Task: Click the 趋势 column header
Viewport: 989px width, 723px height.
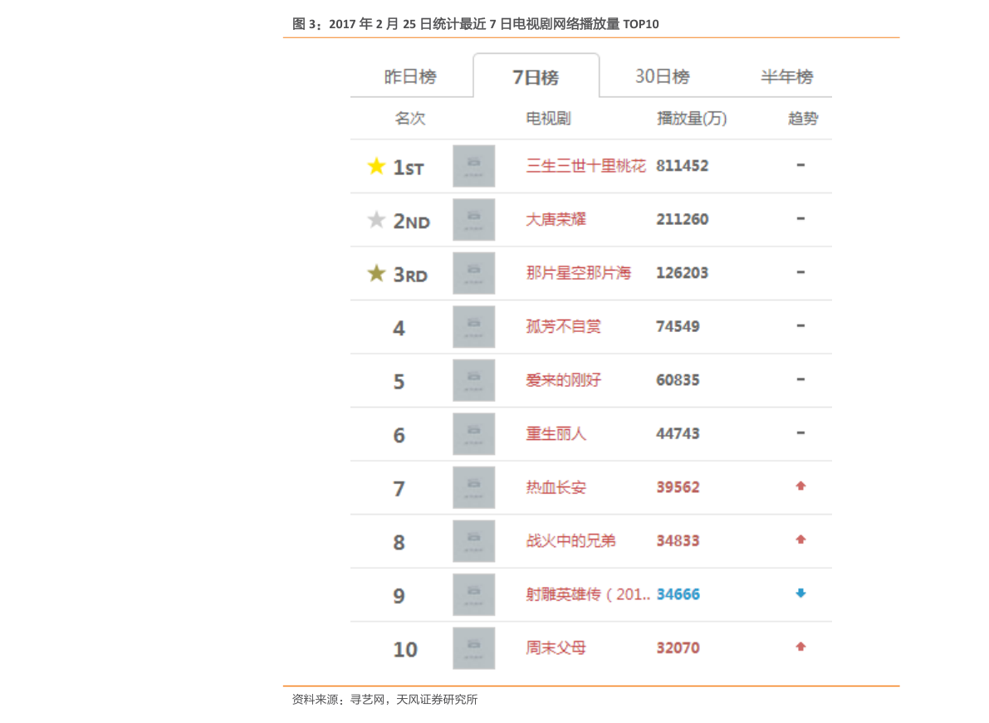Action: [x=803, y=119]
